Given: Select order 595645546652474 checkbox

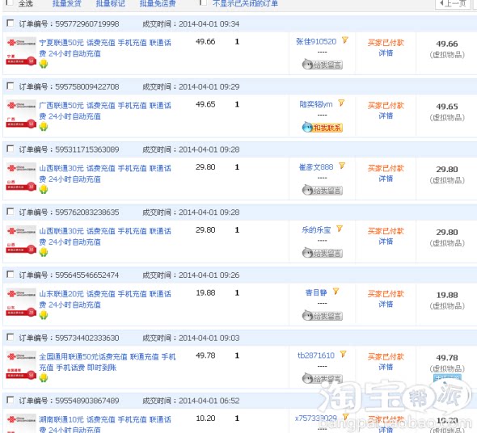Looking at the screenshot, I should click(x=10, y=275).
